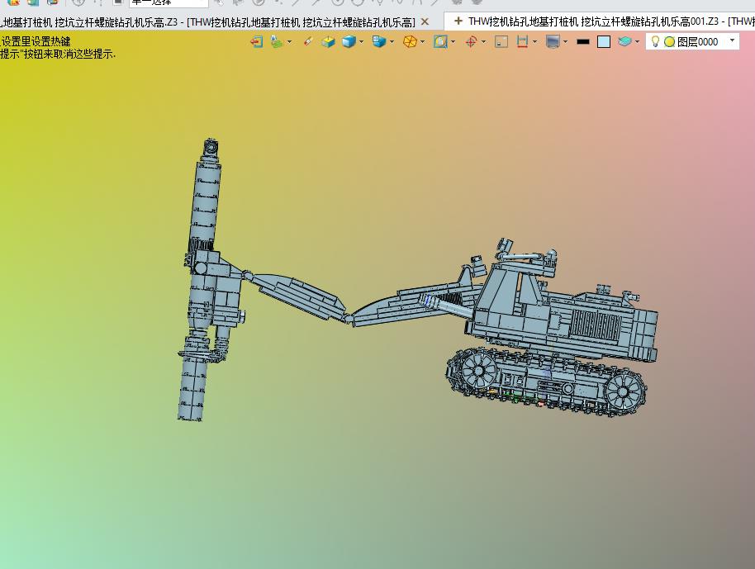Click the yellow-top box view icon

(x=329, y=42)
